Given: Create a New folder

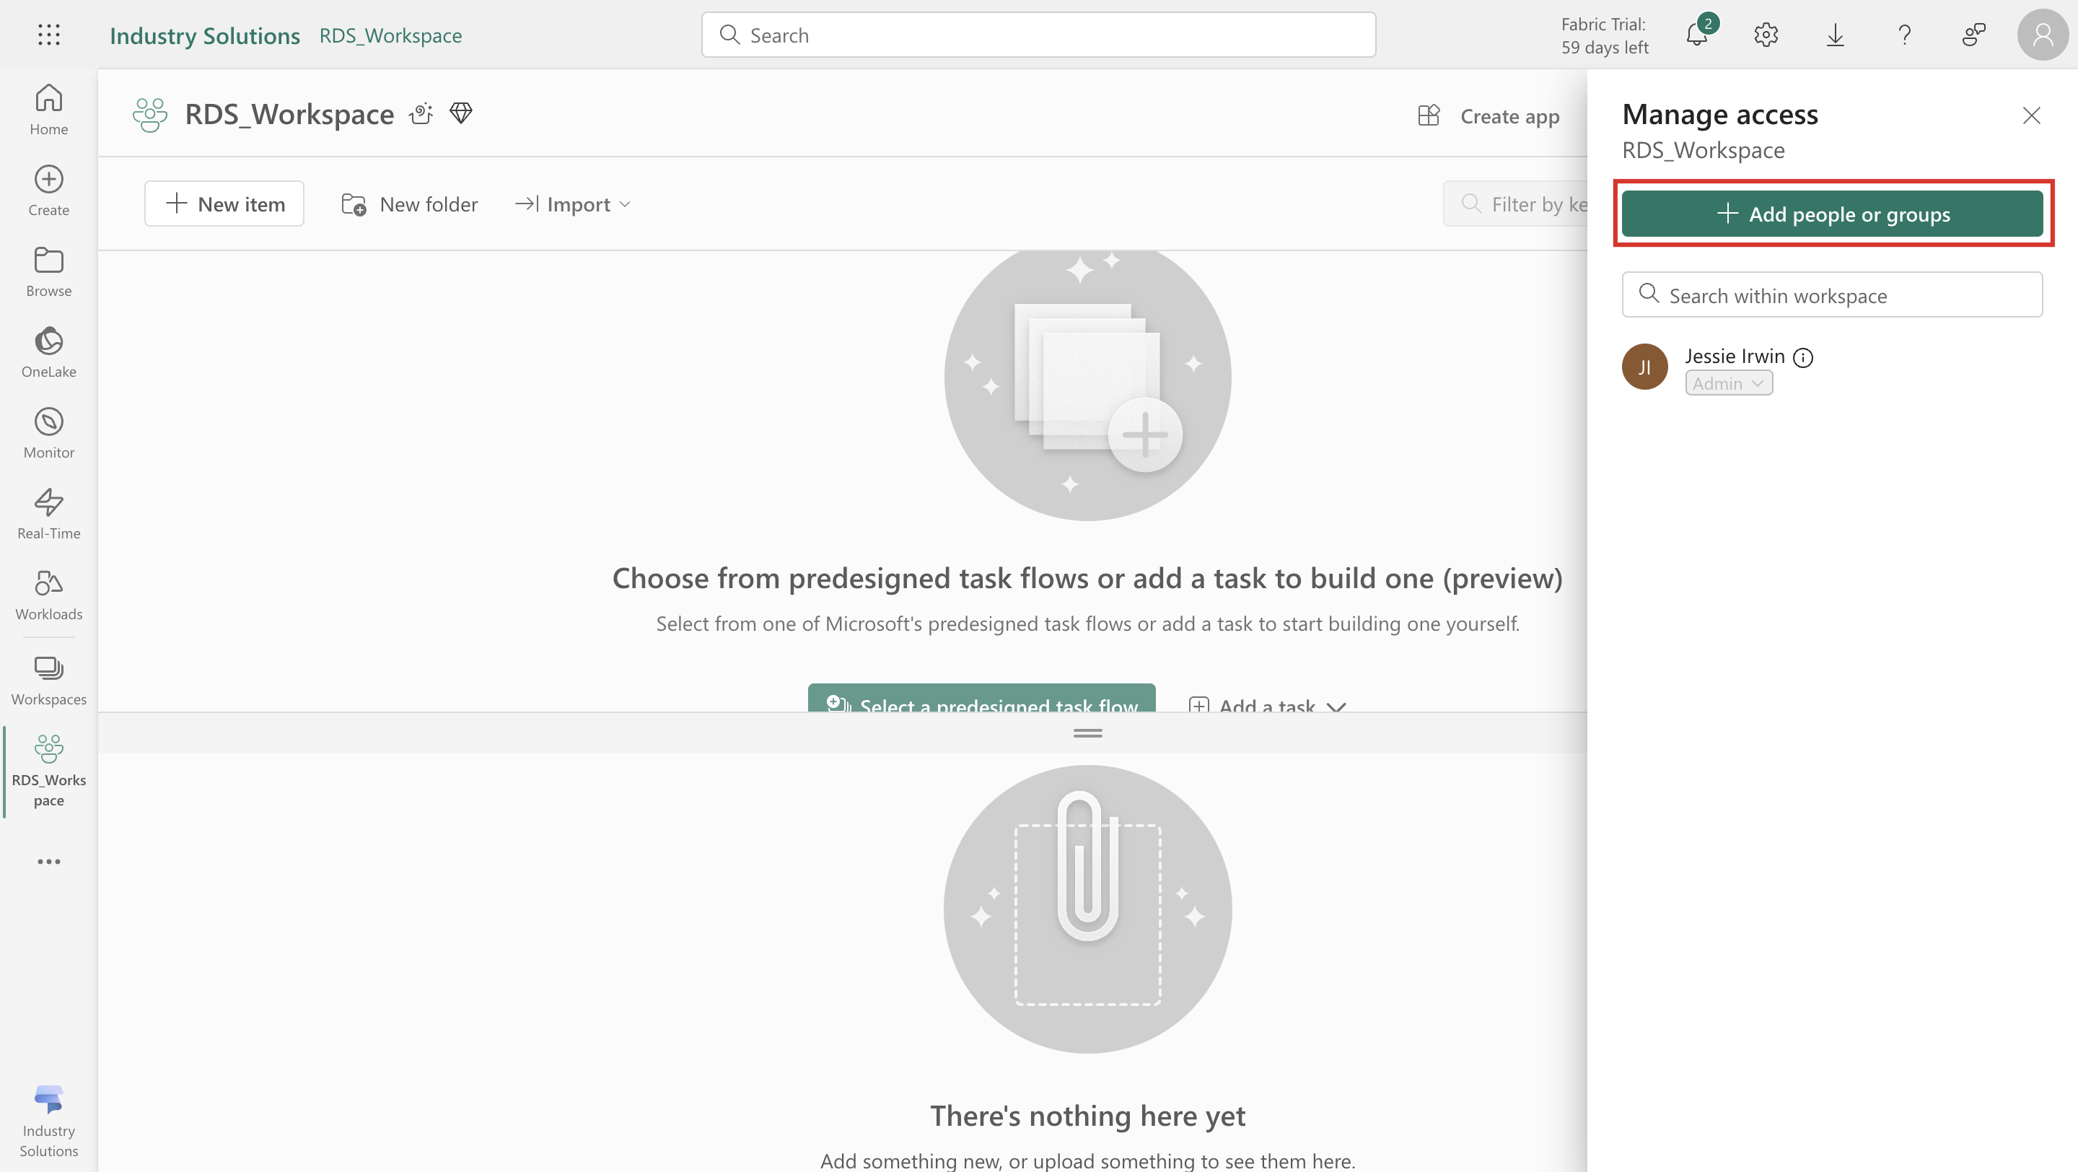Looking at the screenshot, I should (x=409, y=204).
